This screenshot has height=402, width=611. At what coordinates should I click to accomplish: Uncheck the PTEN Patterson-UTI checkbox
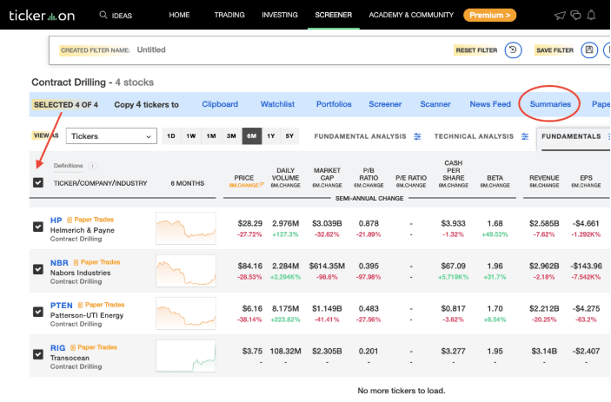tap(38, 312)
